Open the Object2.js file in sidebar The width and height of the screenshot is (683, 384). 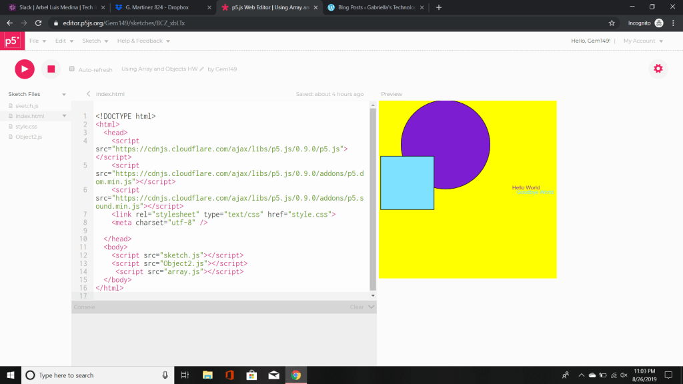pos(29,137)
